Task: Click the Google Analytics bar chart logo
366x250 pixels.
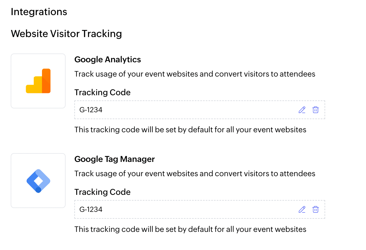Action: pyautogui.click(x=38, y=81)
